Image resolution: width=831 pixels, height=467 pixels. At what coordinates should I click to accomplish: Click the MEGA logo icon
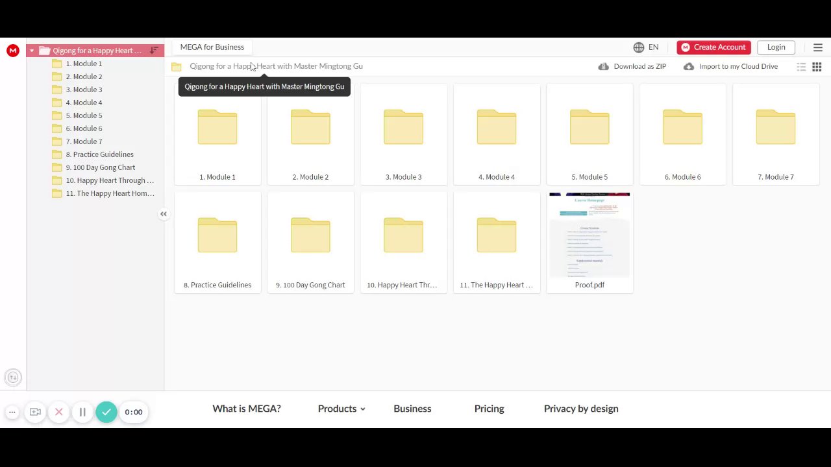13,51
